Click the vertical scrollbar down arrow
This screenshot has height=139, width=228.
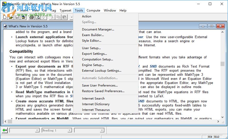tap(222, 117)
